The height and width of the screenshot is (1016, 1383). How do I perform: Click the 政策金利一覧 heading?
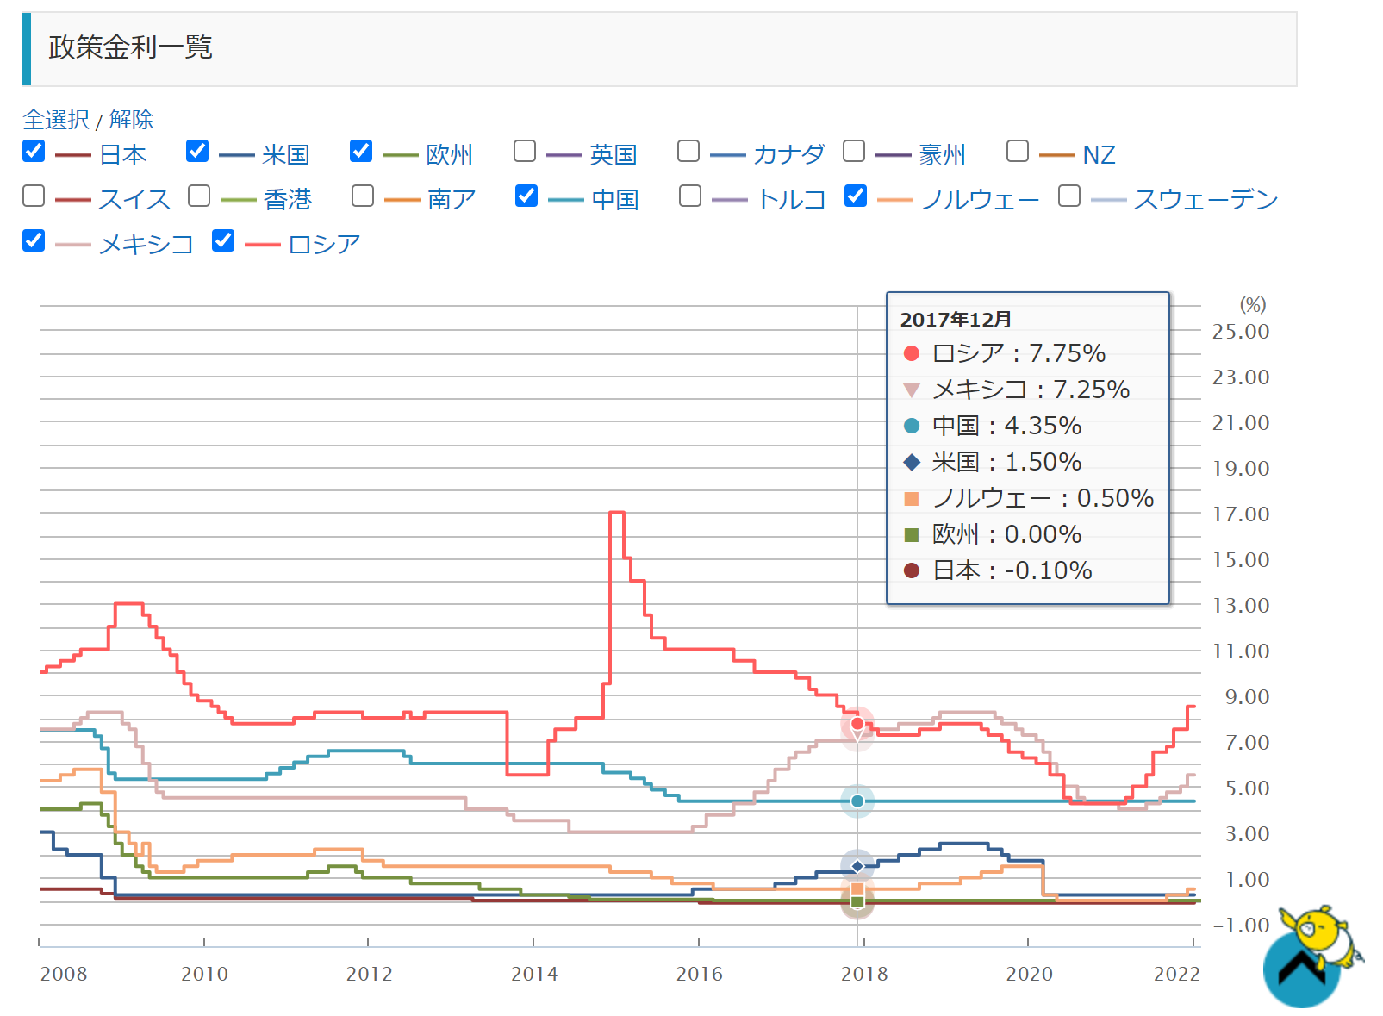[x=130, y=47]
